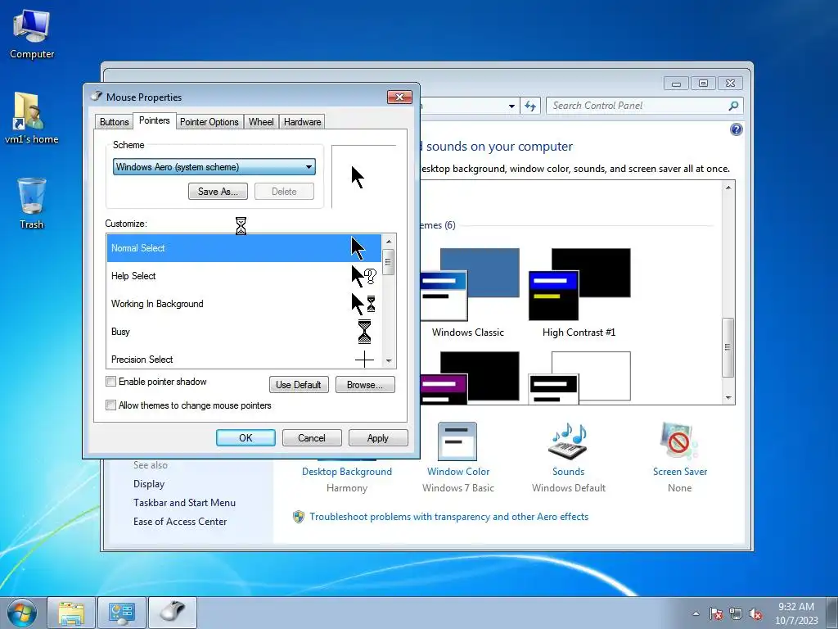Refresh the Control Panel address bar
The height and width of the screenshot is (629, 838).
point(530,106)
